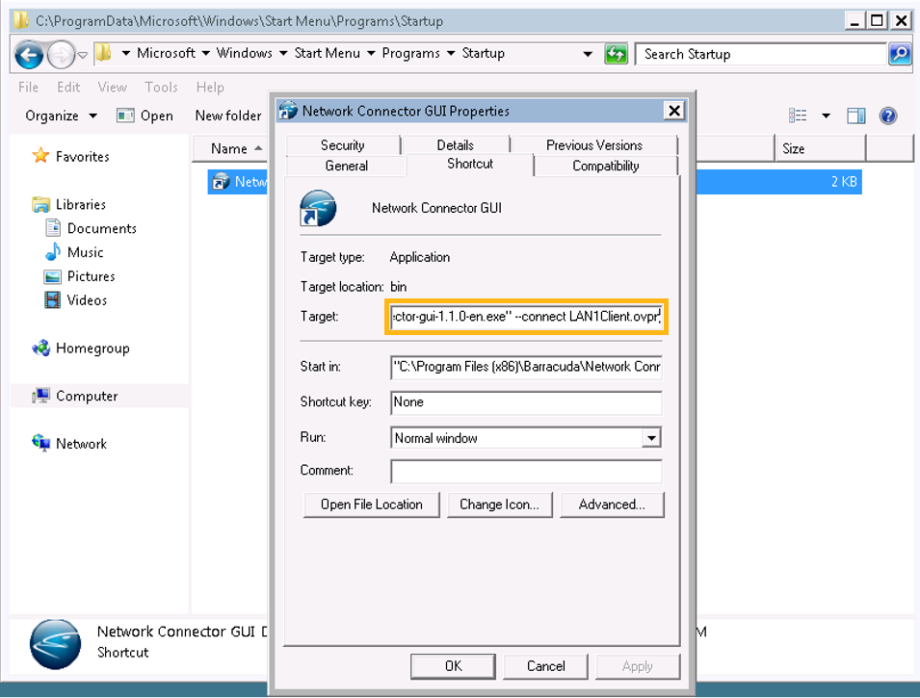Open Favorites in the navigation pane
920x698 pixels.
(82, 157)
